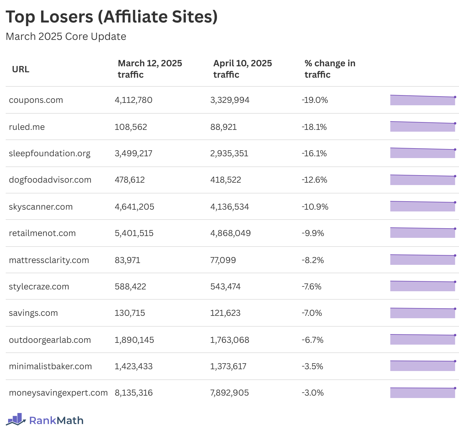Click the 4,641,205 traffic value
The width and height of the screenshot is (459, 434).
click(x=134, y=207)
